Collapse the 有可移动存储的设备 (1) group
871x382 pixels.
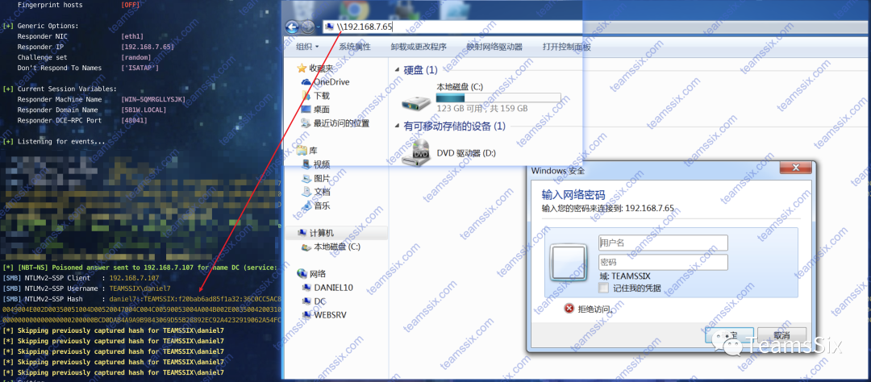[397, 127]
